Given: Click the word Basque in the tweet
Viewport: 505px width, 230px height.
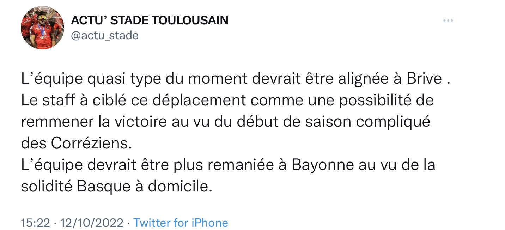Looking at the screenshot, I should (x=104, y=187).
